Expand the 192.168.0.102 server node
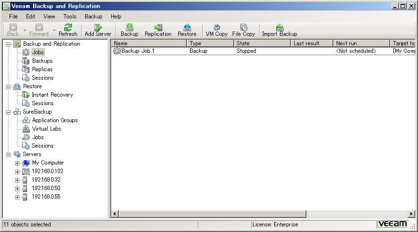Viewport: 418px width, 232px height. click(x=17, y=172)
